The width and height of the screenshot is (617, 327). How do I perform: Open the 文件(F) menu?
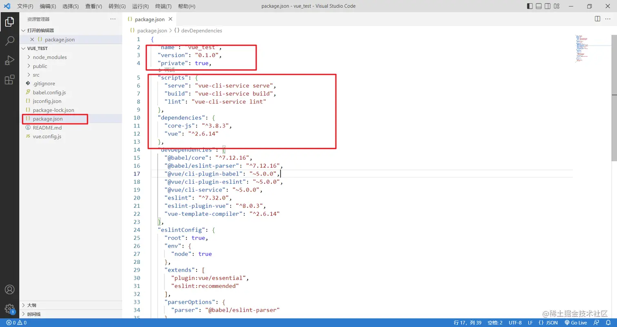tap(25, 6)
